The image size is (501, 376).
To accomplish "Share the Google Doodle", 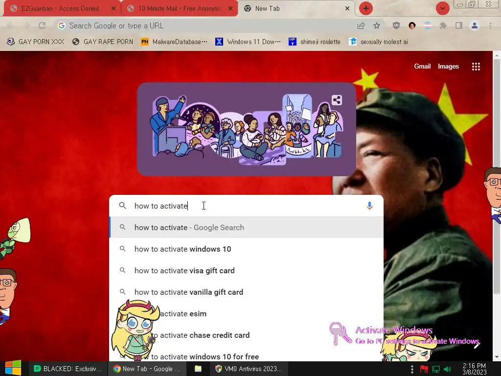I will tap(337, 100).
